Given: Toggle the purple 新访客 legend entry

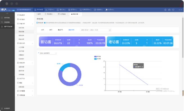Looking at the screenshot, I should (x=97, y=56).
